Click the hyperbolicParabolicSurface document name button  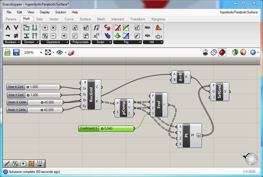tap(239, 12)
